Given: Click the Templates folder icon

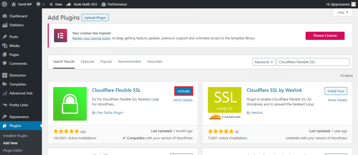Looking at the screenshot, I should 5,84.
